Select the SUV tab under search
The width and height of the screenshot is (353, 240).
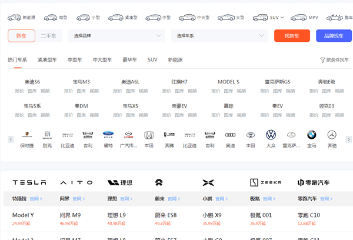click(x=152, y=60)
